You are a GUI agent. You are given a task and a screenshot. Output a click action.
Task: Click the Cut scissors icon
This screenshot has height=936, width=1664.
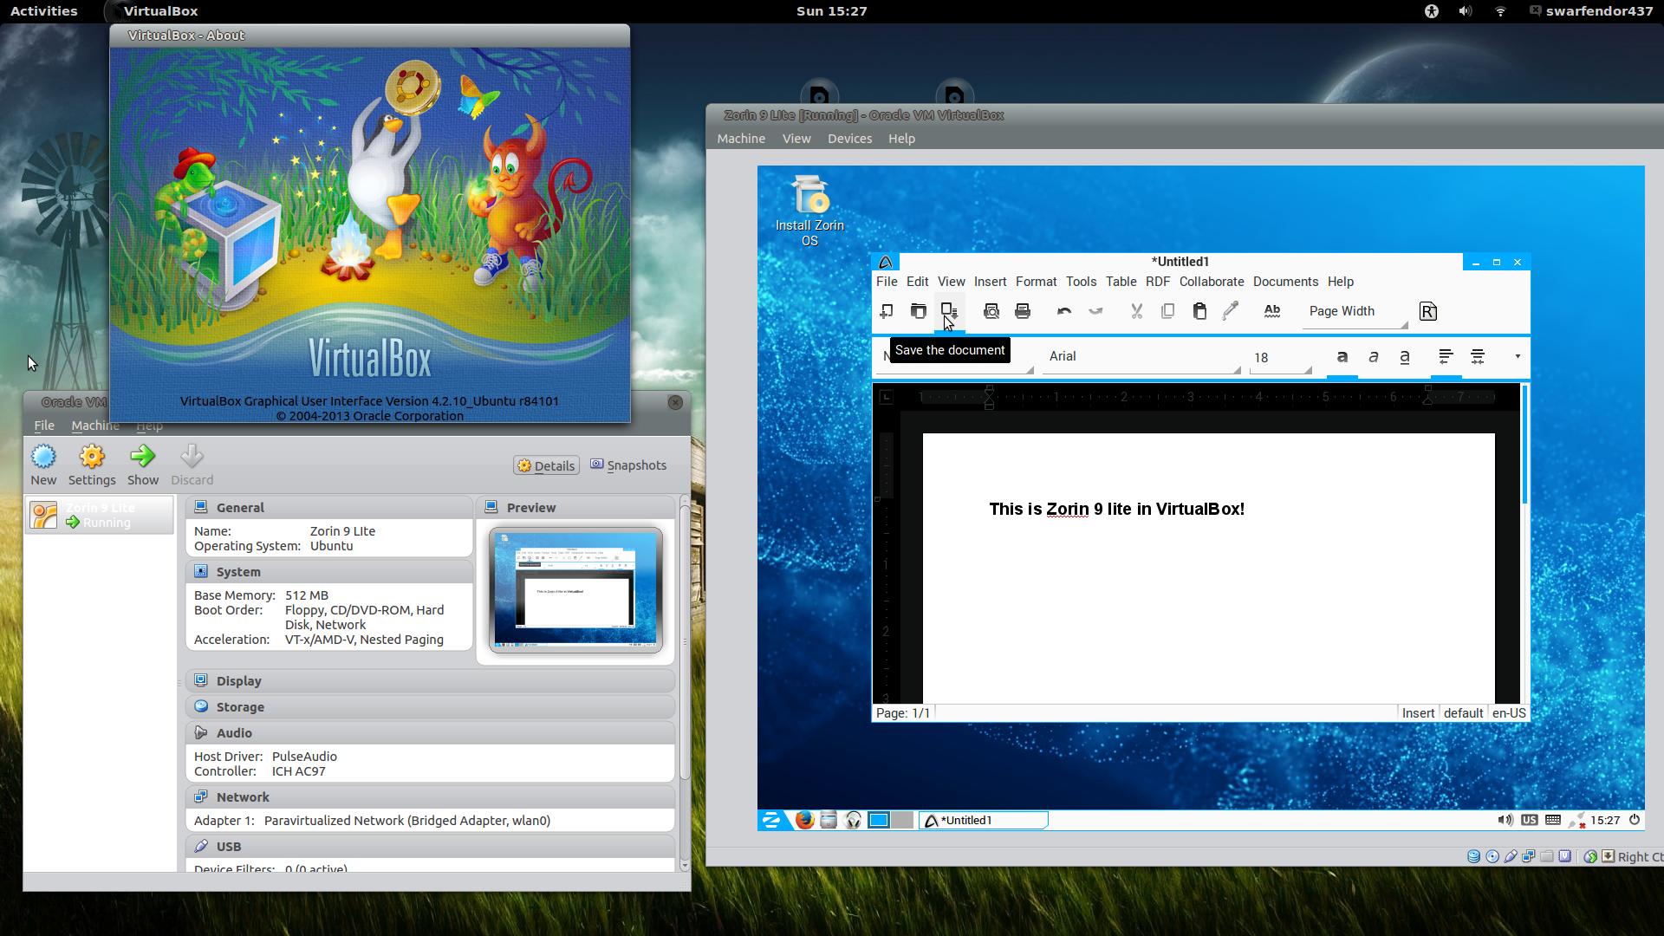(1137, 311)
